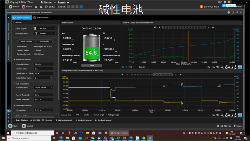Image resolution: width=250 pixels, height=141 pixels.
Task: Click the Start All button at bottom
Action: [27, 126]
